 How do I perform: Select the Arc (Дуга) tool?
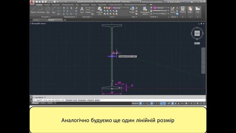(54, 10)
